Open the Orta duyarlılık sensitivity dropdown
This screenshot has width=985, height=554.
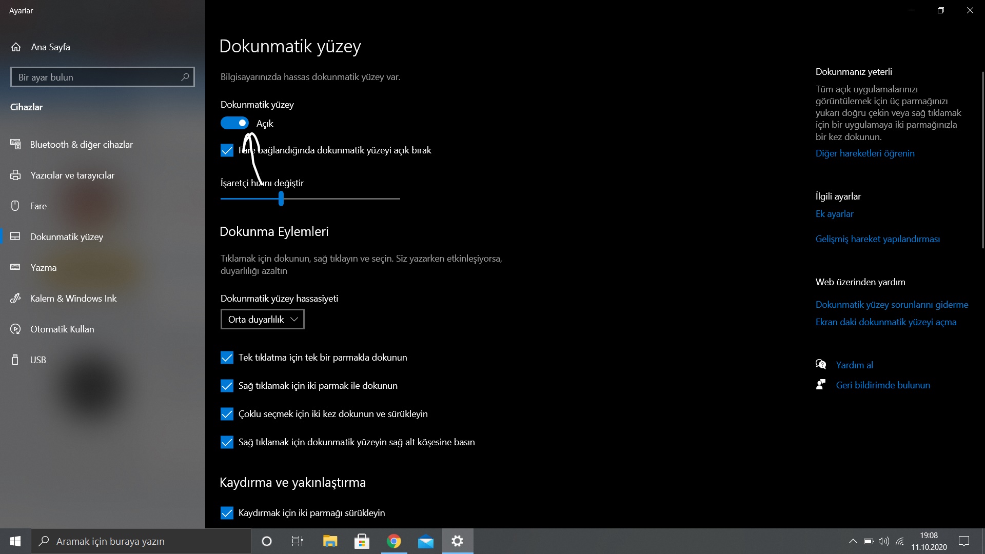pyautogui.click(x=262, y=319)
